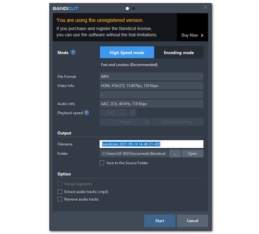Click the Bandicut logo in title bar
259x234 pixels.
pos(65,8)
